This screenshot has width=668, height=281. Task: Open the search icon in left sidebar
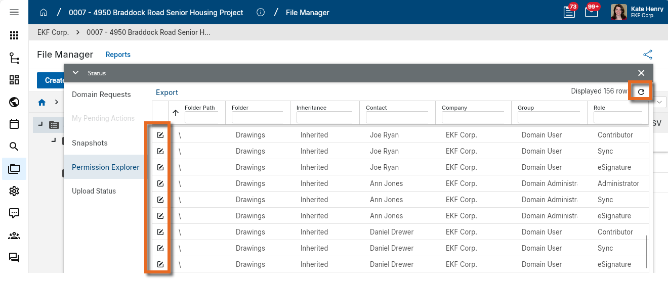point(14,147)
